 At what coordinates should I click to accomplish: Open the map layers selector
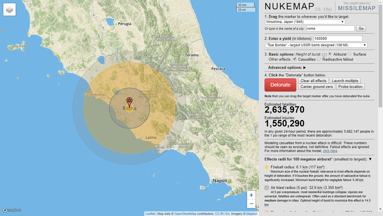(9, 9)
